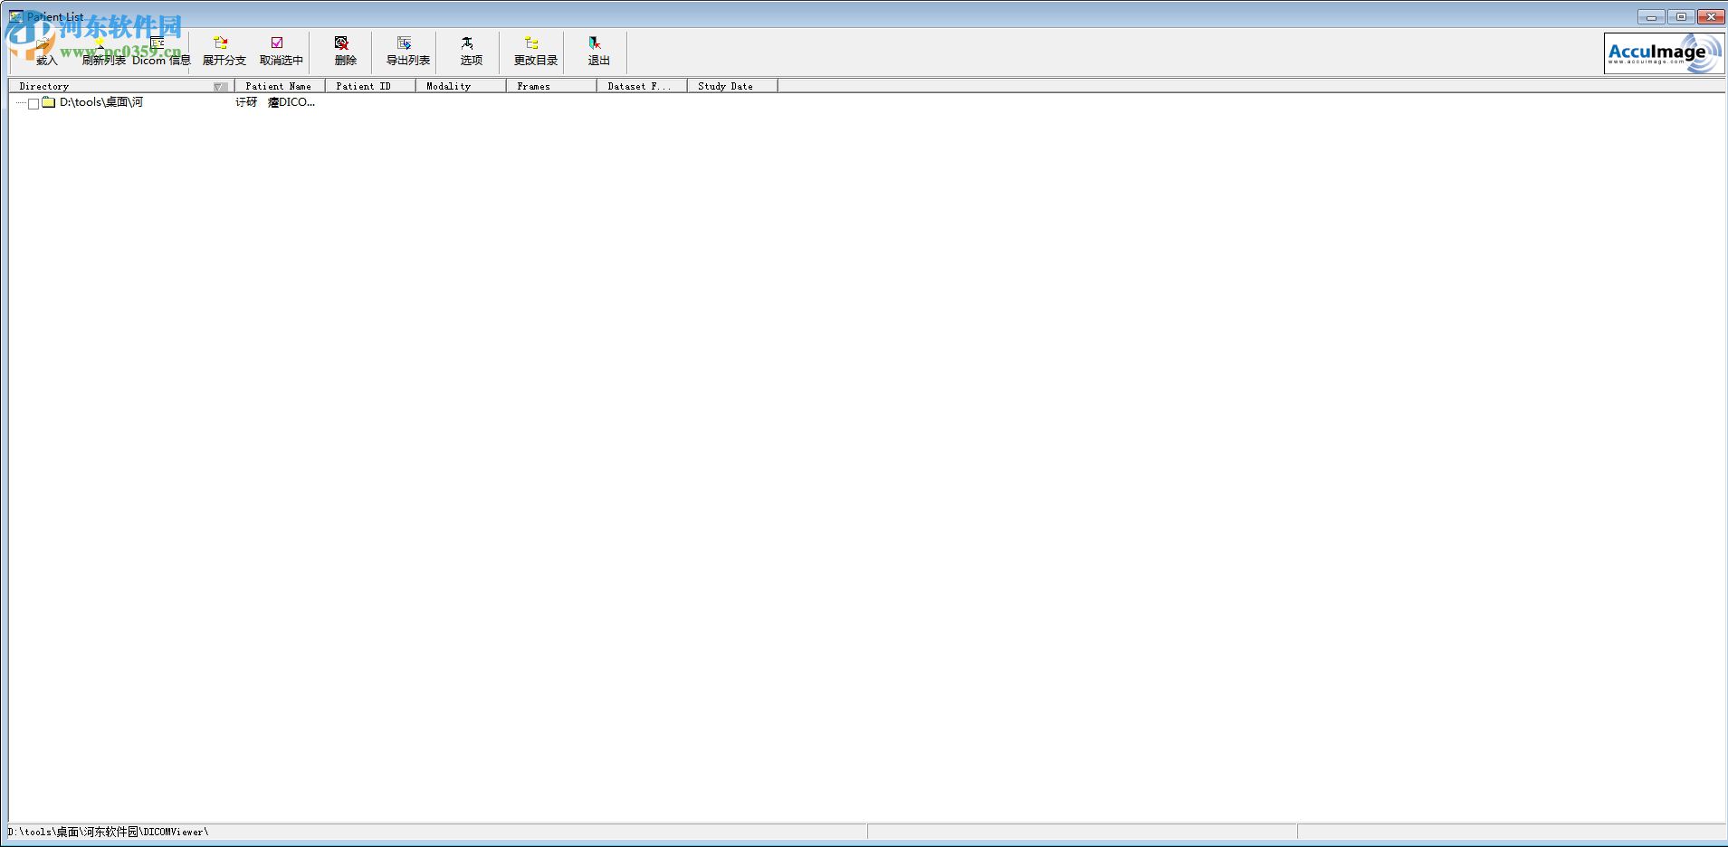Click the Modality column header
Viewport: 1728px width, 847px height.
461,86
